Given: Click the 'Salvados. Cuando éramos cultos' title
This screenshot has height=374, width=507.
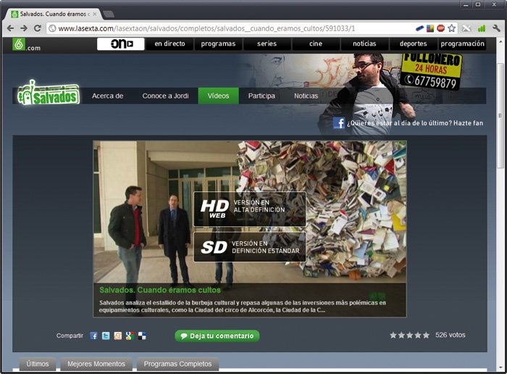Looking at the screenshot, I should (160, 290).
